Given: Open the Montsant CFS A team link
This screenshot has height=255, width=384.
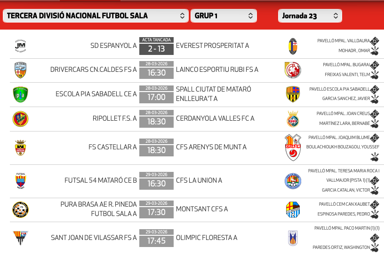Looking at the screenshot, I should (x=201, y=209).
